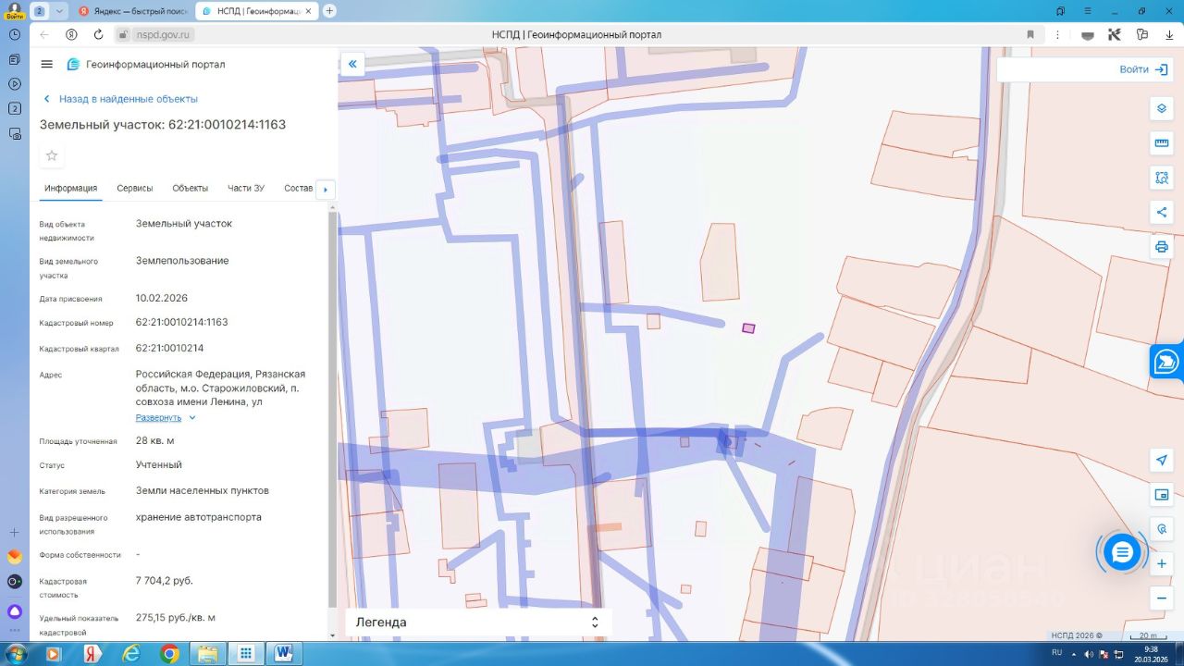Screen dimensions: 1184x666
Task: Select the cadastral quarter 62:21:0010214 value
Action: 169,348
